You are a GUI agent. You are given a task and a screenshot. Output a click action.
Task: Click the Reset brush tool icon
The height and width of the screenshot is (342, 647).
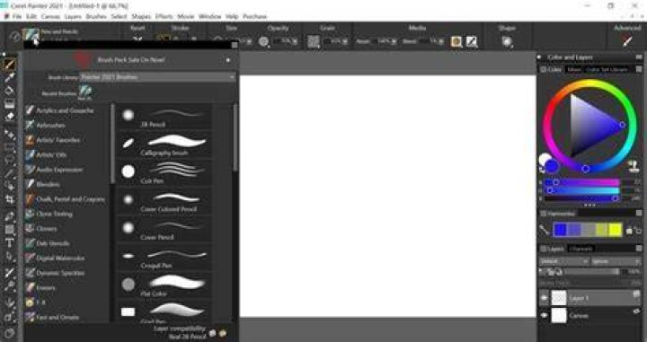137,40
